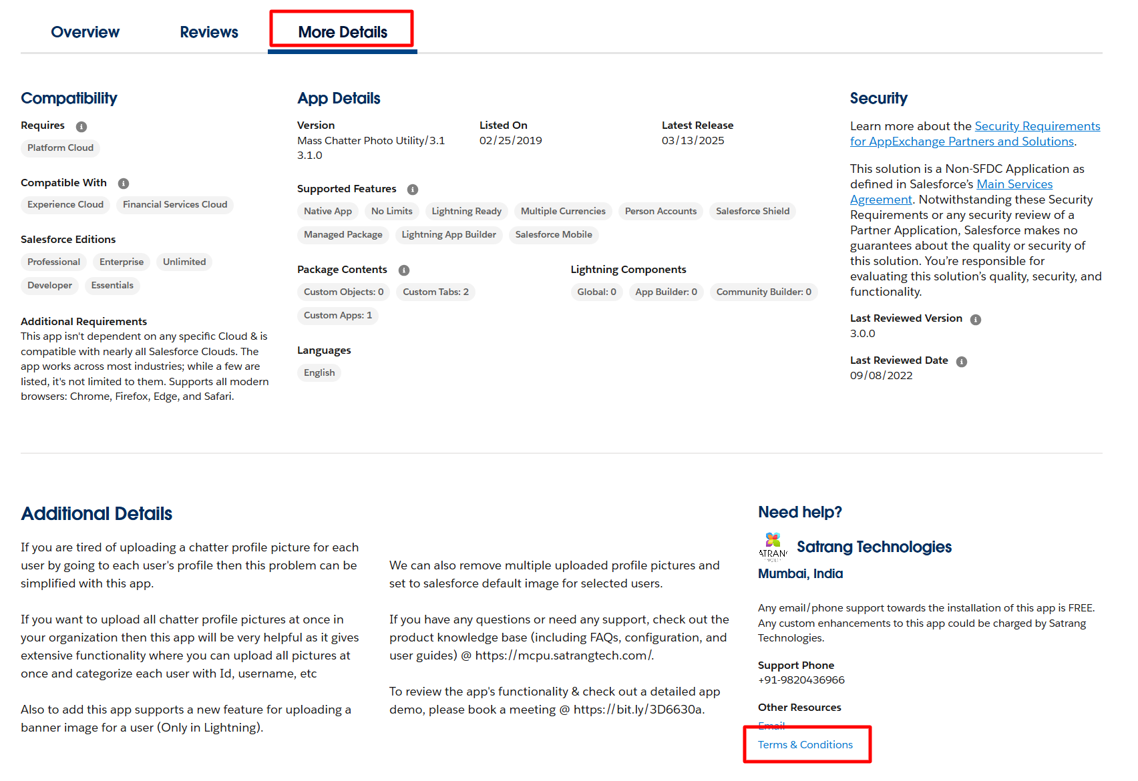Viewport: 1138px width, 781px height.
Task: Click the Compatibility section heading
Action: tap(69, 99)
